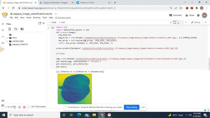Open the Windows Start menu
Image resolution: width=210 pixels, height=118 pixels.
[x=4, y=115]
